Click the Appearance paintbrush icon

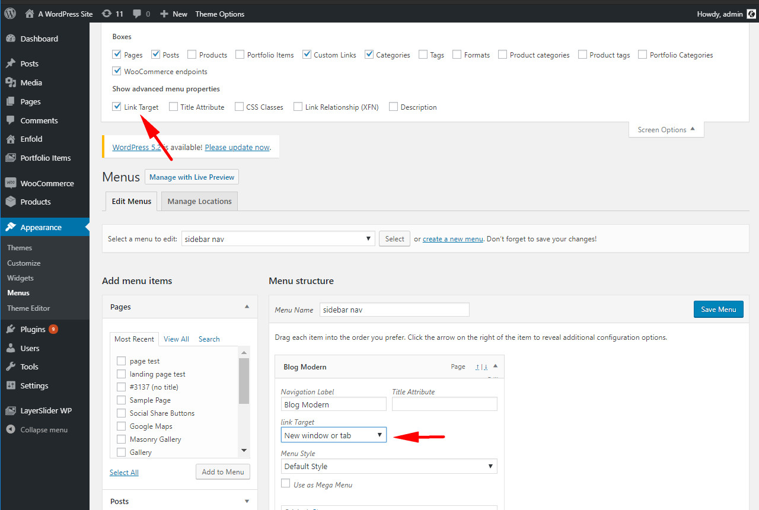[x=11, y=227]
